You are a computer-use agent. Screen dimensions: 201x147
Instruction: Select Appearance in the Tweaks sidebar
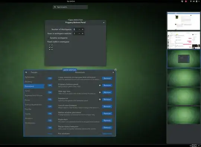click(x=34, y=77)
